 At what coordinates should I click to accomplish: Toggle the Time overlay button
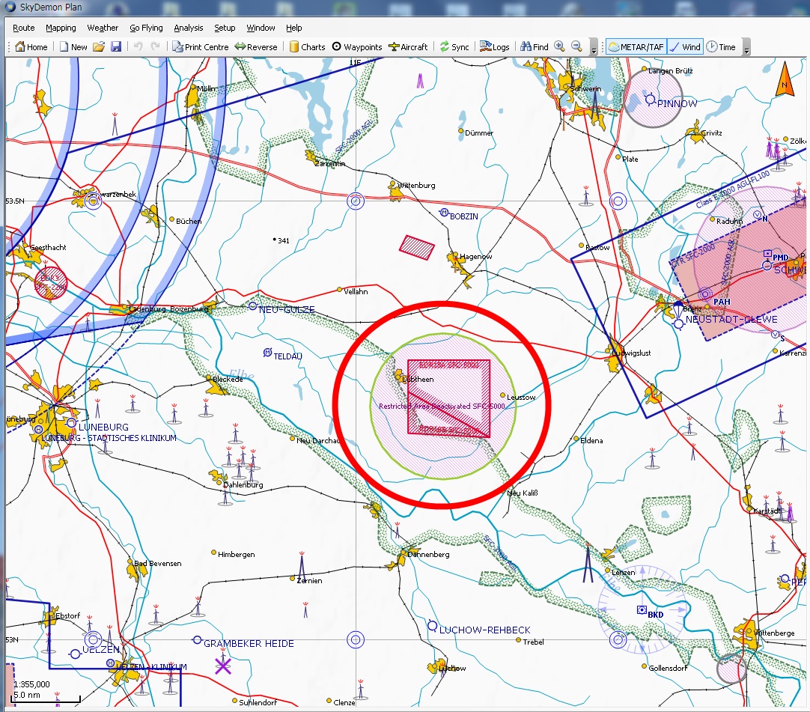[721, 47]
